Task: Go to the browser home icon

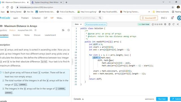Action: (12, 7)
